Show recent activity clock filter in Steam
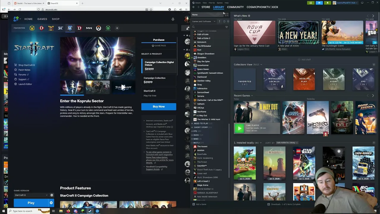Image resolution: width=380 pixels, height=214 pixels. [x=224, y=21]
